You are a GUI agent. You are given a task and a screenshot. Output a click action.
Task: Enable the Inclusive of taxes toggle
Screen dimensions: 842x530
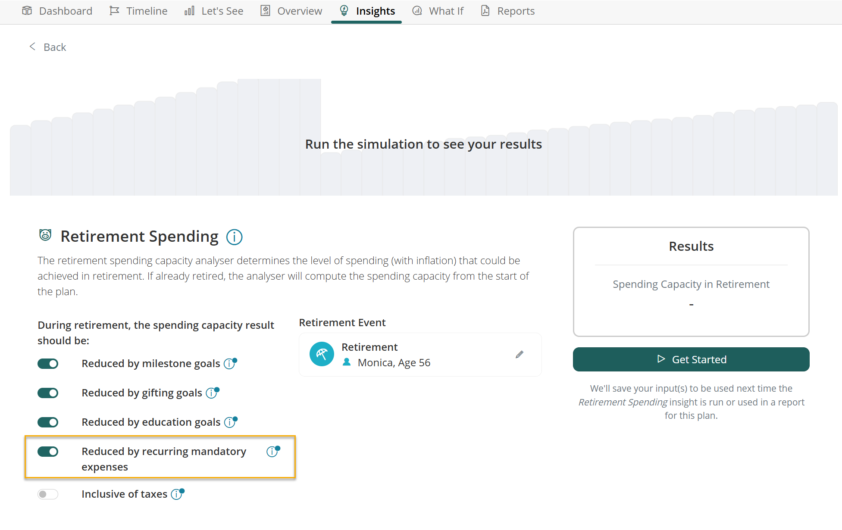coord(48,494)
